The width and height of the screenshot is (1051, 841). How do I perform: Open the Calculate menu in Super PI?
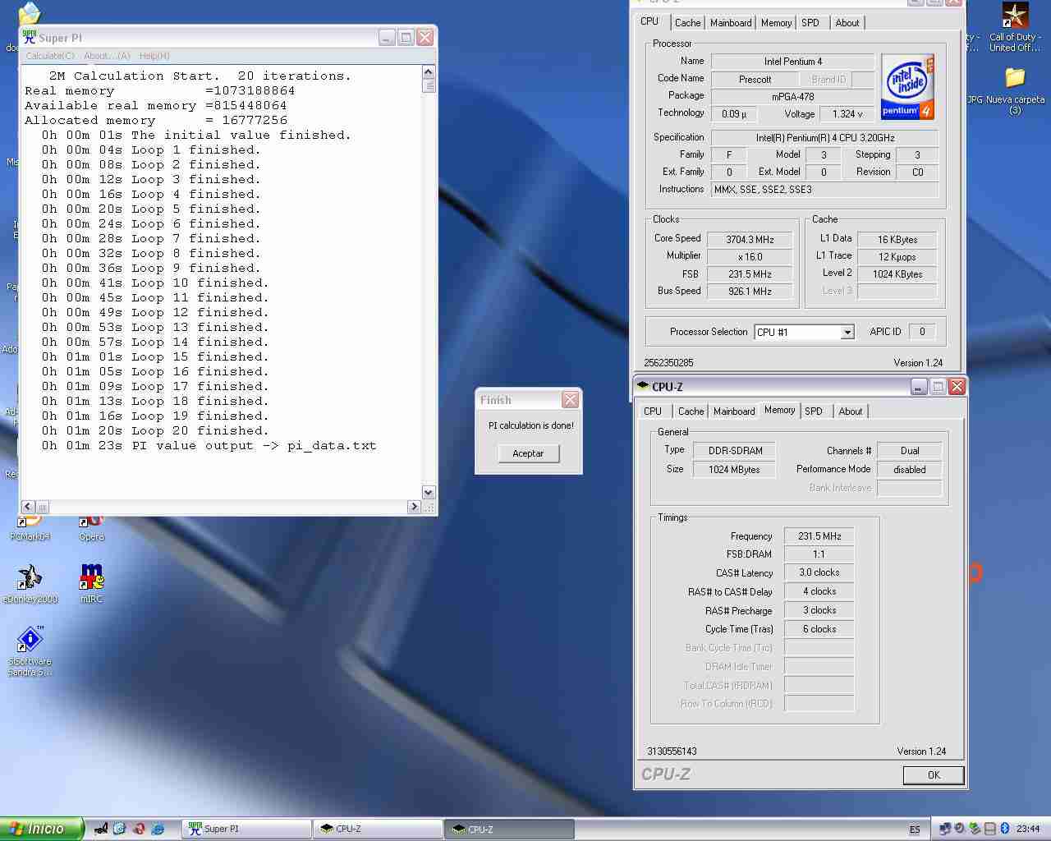click(x=50, y=56)
